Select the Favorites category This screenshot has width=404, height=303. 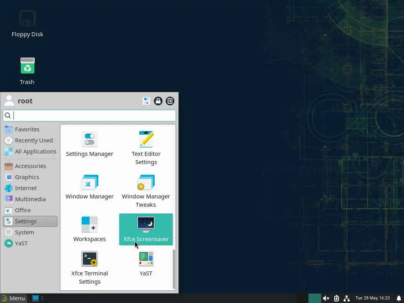[30, 129]
